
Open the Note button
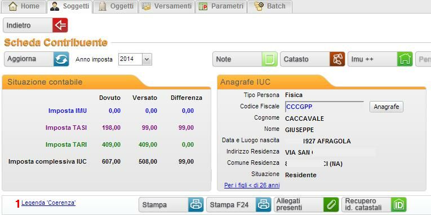coord(245,59)
